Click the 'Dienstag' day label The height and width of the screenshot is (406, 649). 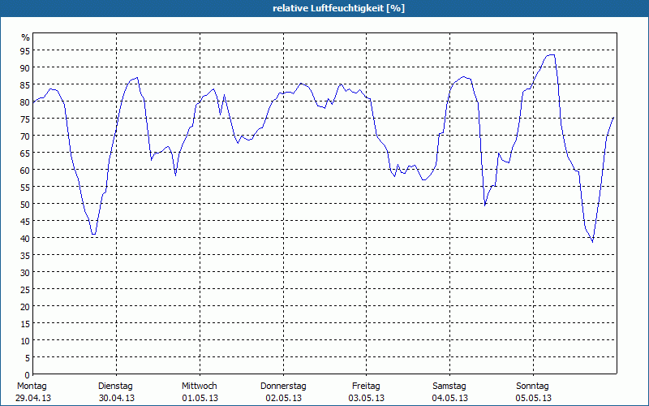pos(115,387)
